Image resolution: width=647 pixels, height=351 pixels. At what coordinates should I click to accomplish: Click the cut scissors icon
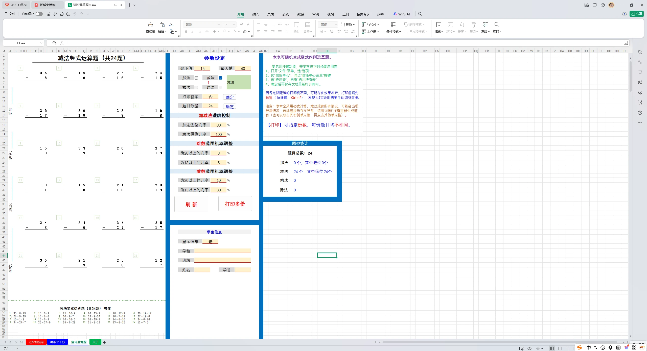[x=171, y=24]
